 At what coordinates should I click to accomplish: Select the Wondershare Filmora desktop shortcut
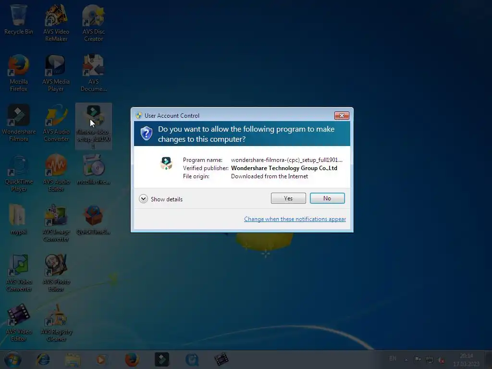click(19, 123)
